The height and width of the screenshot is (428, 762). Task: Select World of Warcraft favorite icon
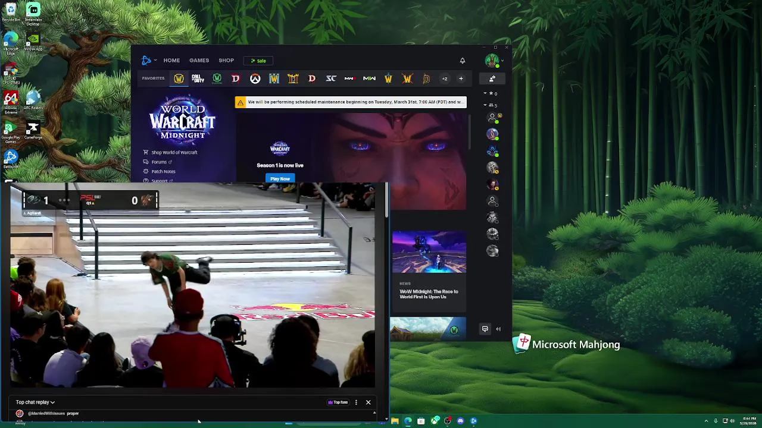pyautogui.click(x=179, y=78)
